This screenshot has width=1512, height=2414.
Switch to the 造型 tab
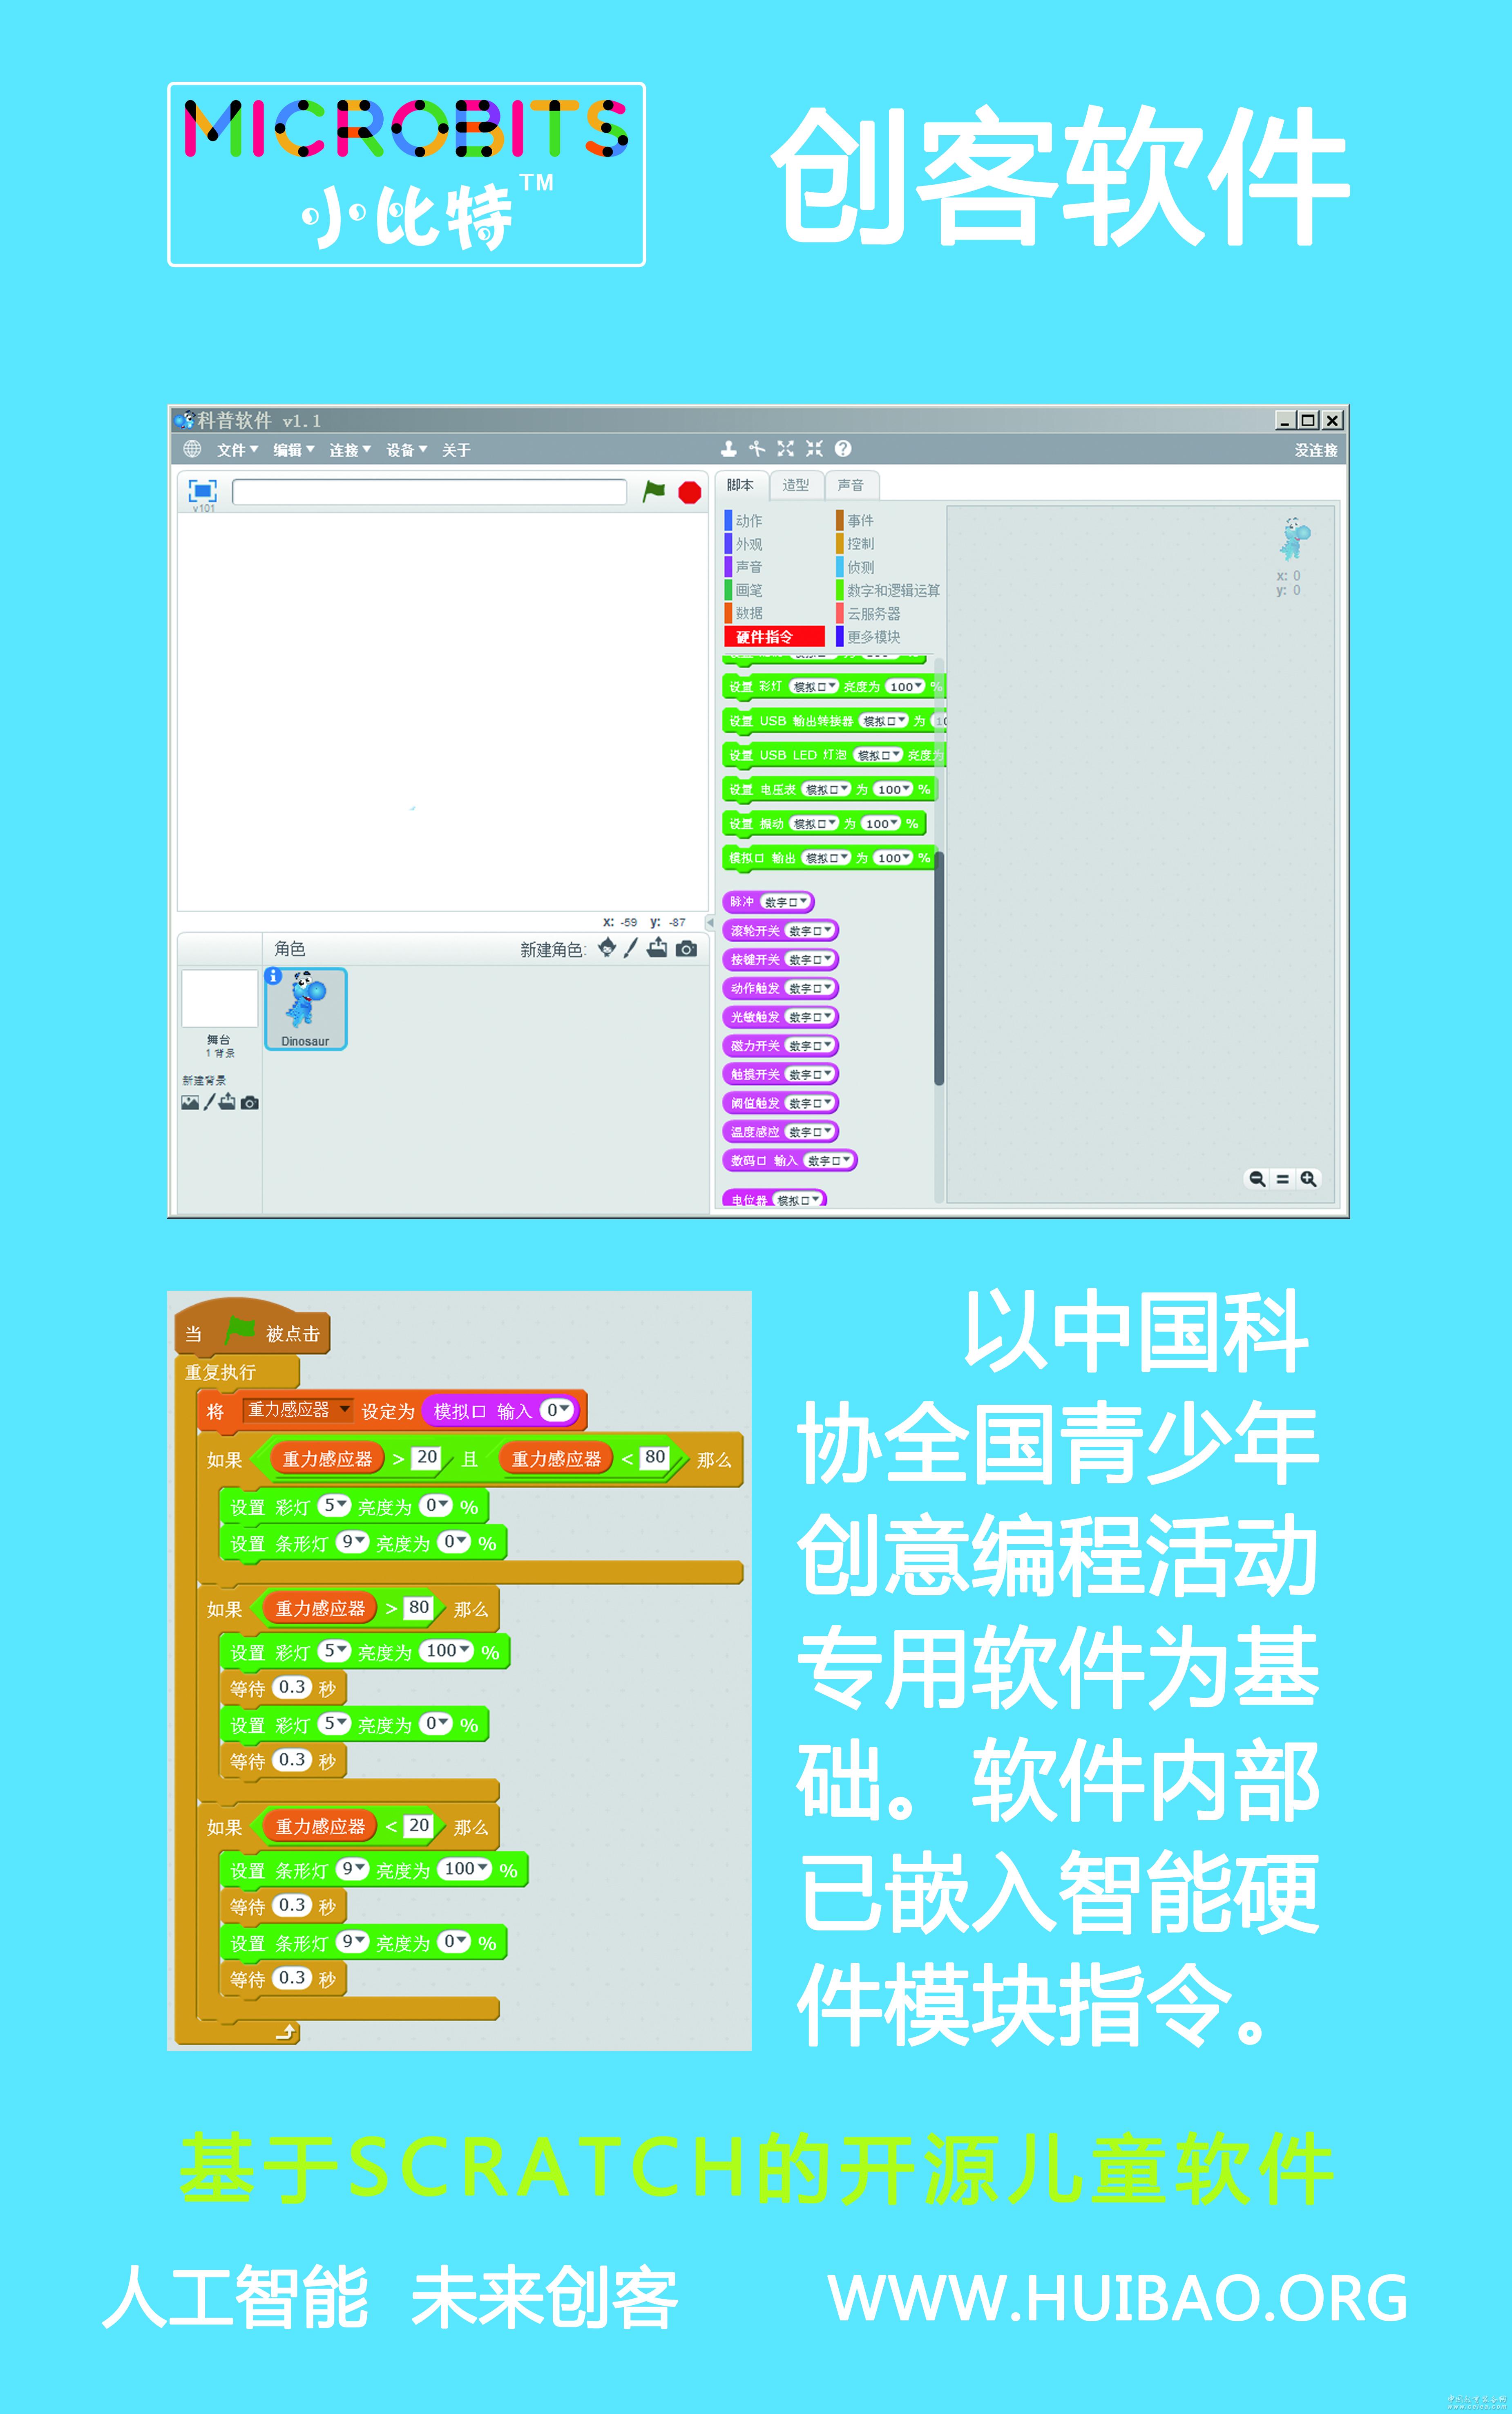pyautogui.click(x=796, y=485)
